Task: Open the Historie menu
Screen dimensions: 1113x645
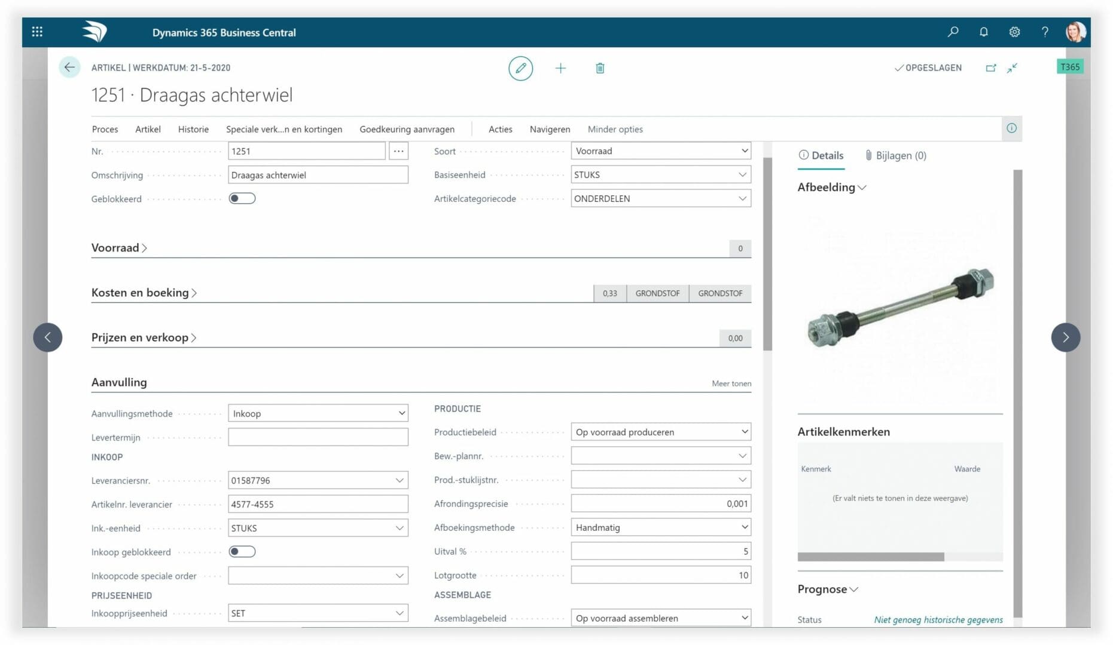Action: [193, 129]
